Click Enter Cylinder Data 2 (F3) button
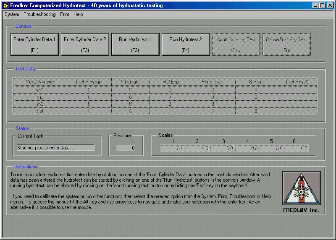336x240 pixels. coord(85,44)
